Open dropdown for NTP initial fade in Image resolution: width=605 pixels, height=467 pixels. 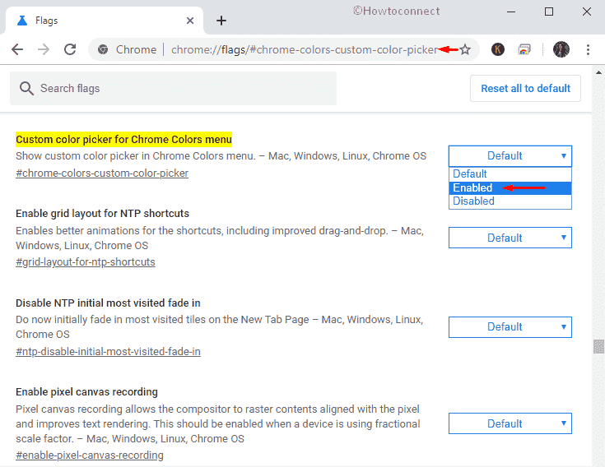pos(510,326)
